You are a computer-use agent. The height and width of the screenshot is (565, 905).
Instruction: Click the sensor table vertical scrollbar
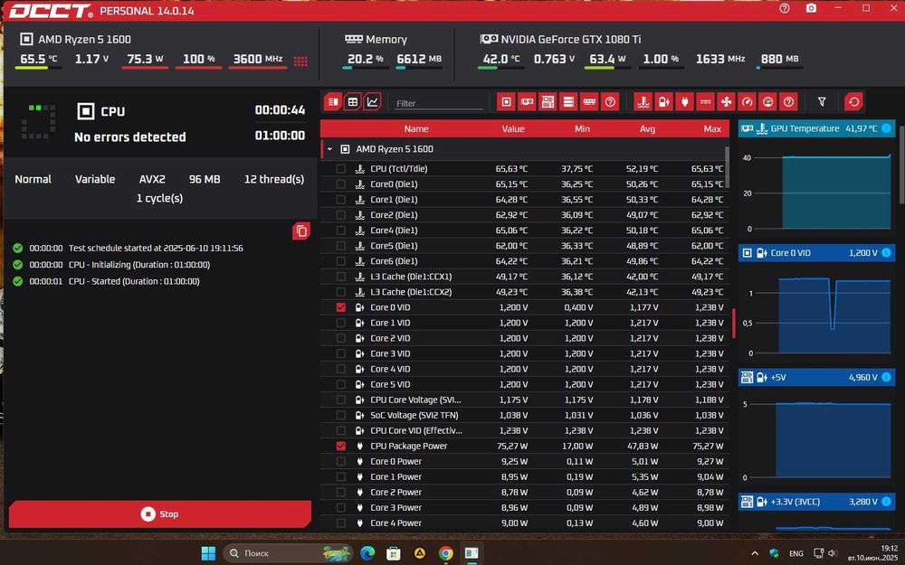pyautogui.click(x=728, y=167)
